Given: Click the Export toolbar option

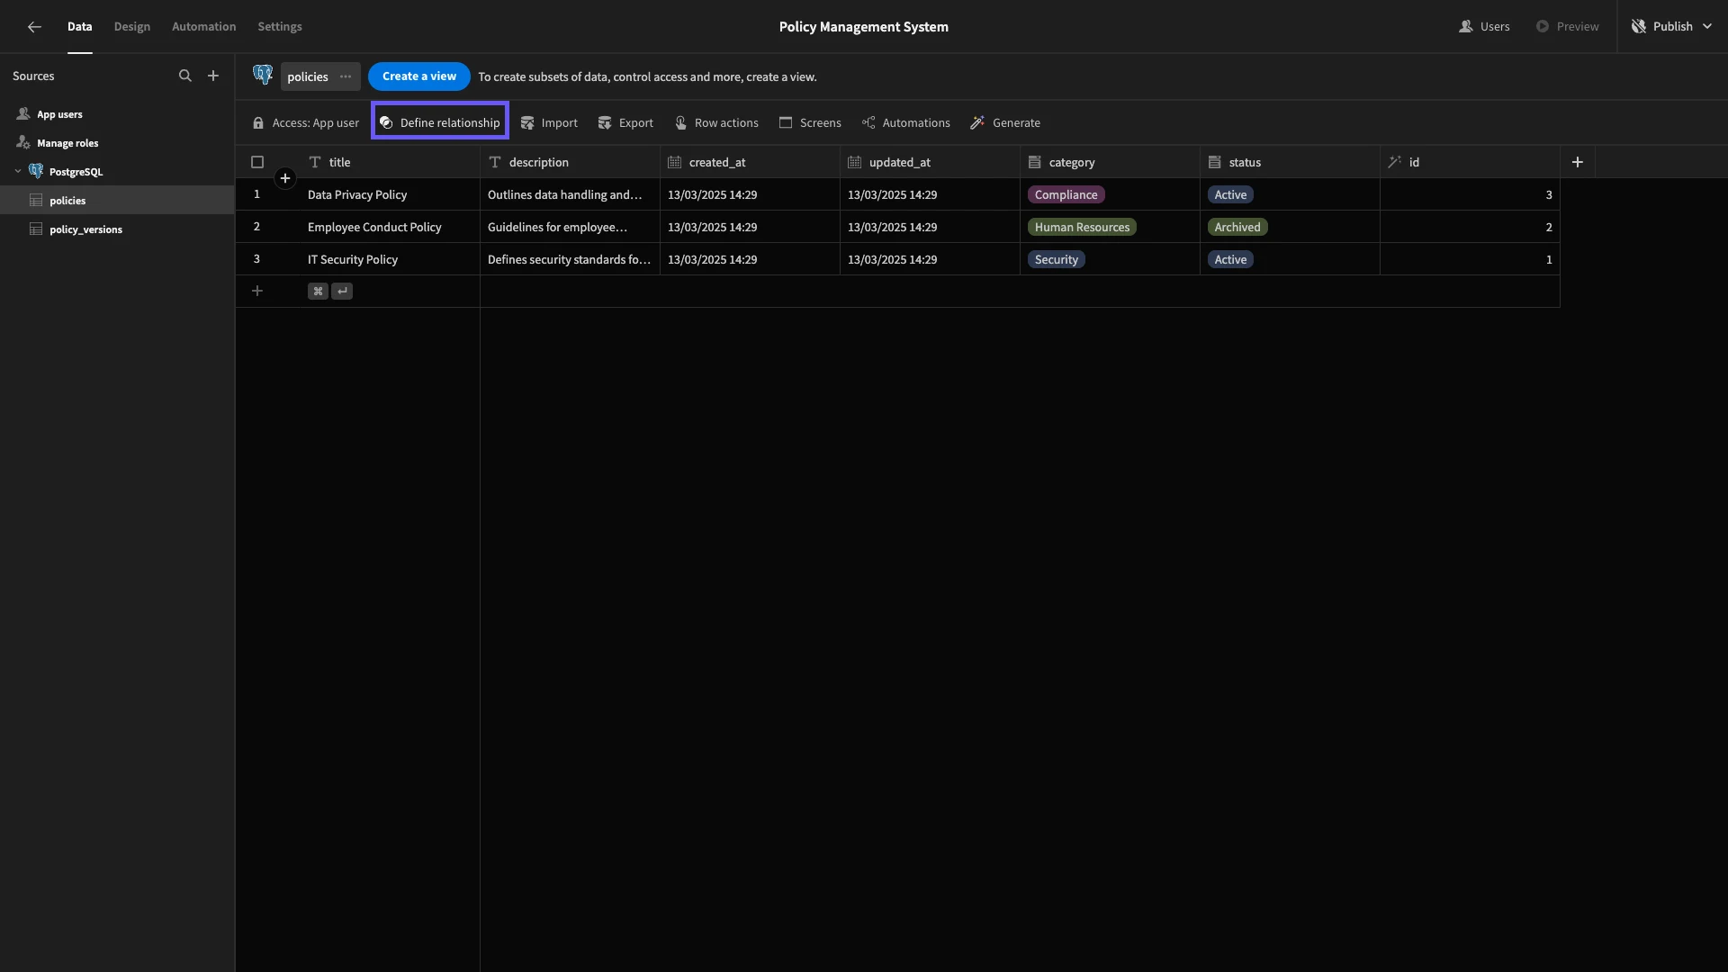Looking at the screenshot, I should point(625,123).
